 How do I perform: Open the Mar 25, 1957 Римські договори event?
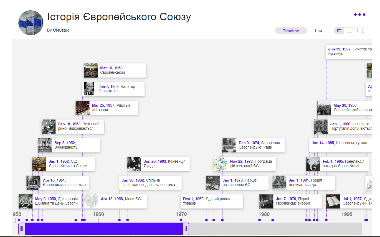click(113, 108)
